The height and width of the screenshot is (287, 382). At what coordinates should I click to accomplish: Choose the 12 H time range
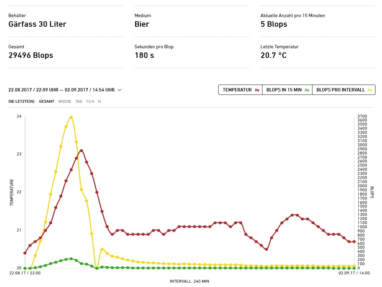pos(90,101)
